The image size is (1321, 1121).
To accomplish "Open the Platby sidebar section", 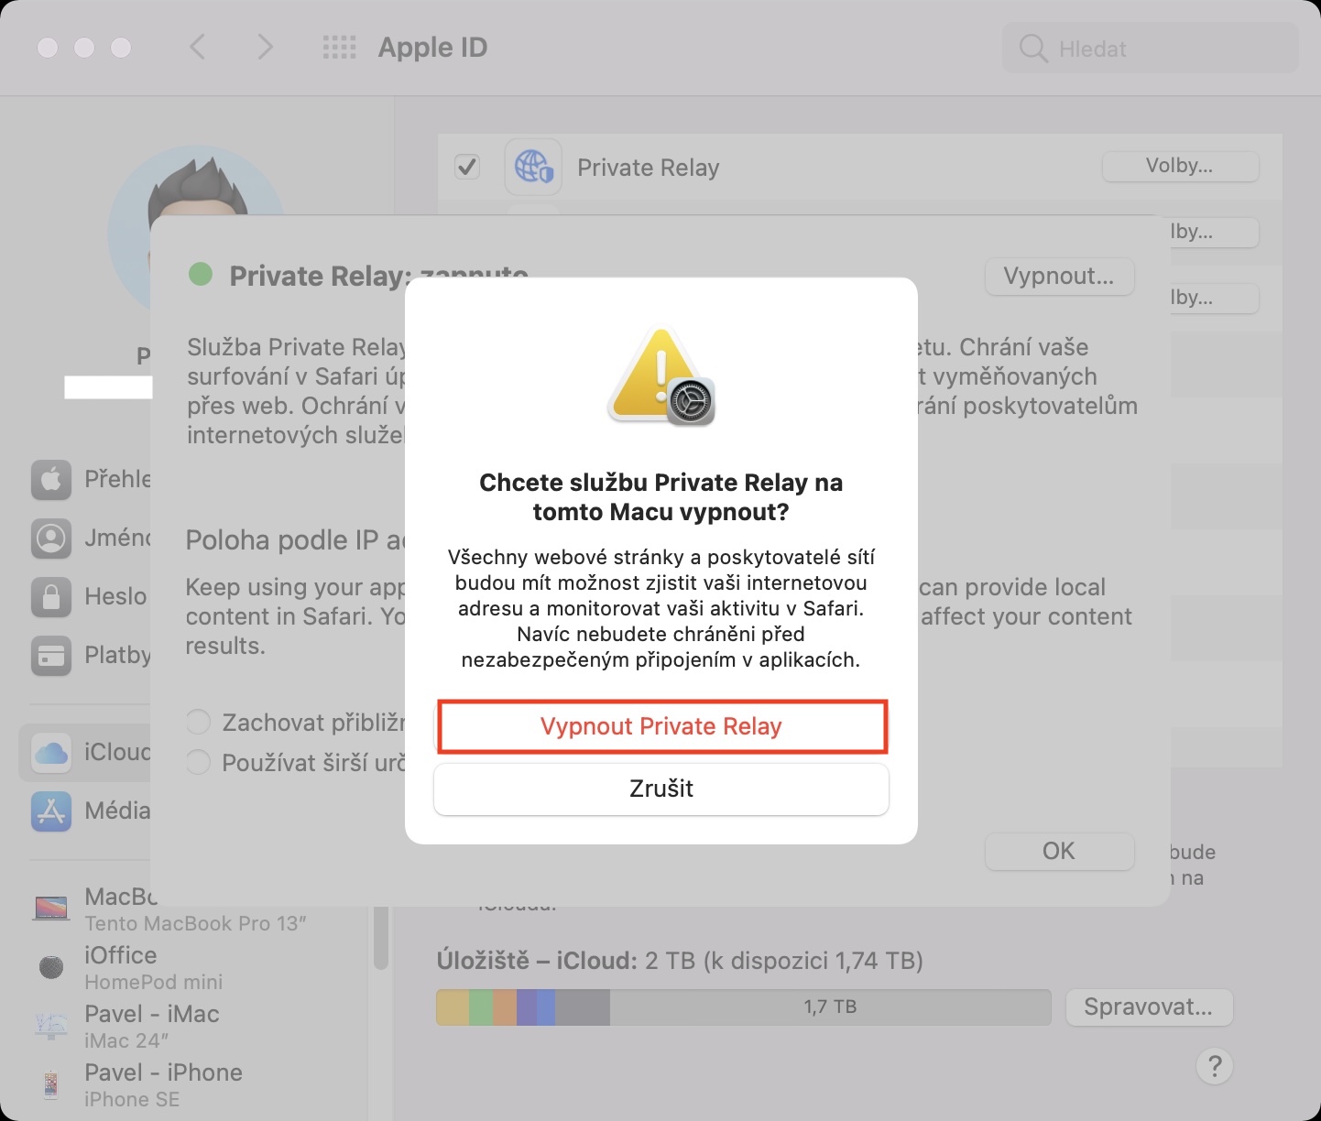I will point(90,655).
